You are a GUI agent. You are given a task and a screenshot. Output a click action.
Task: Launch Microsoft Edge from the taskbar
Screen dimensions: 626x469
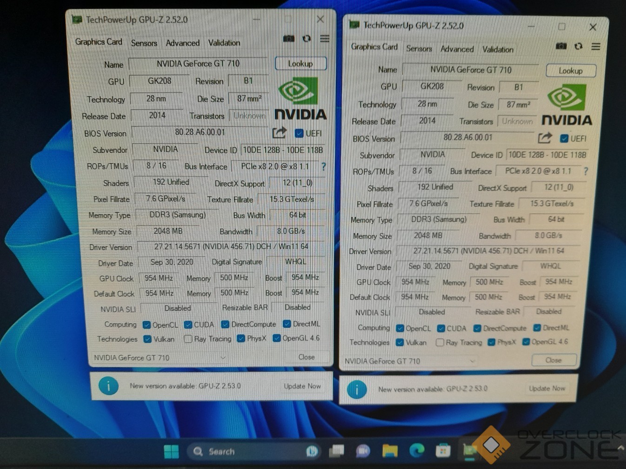point(416,450)
